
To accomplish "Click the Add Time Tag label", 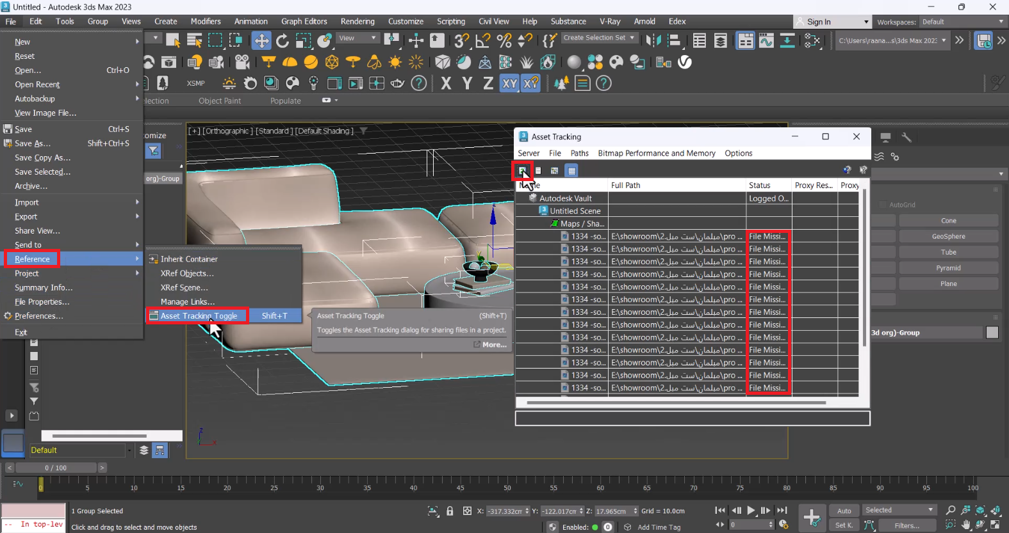I will click(659, 527).
